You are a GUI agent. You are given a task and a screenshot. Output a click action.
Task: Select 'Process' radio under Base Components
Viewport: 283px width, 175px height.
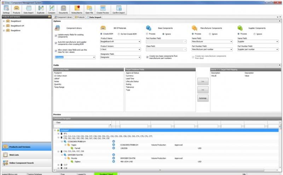pos(147,34)
